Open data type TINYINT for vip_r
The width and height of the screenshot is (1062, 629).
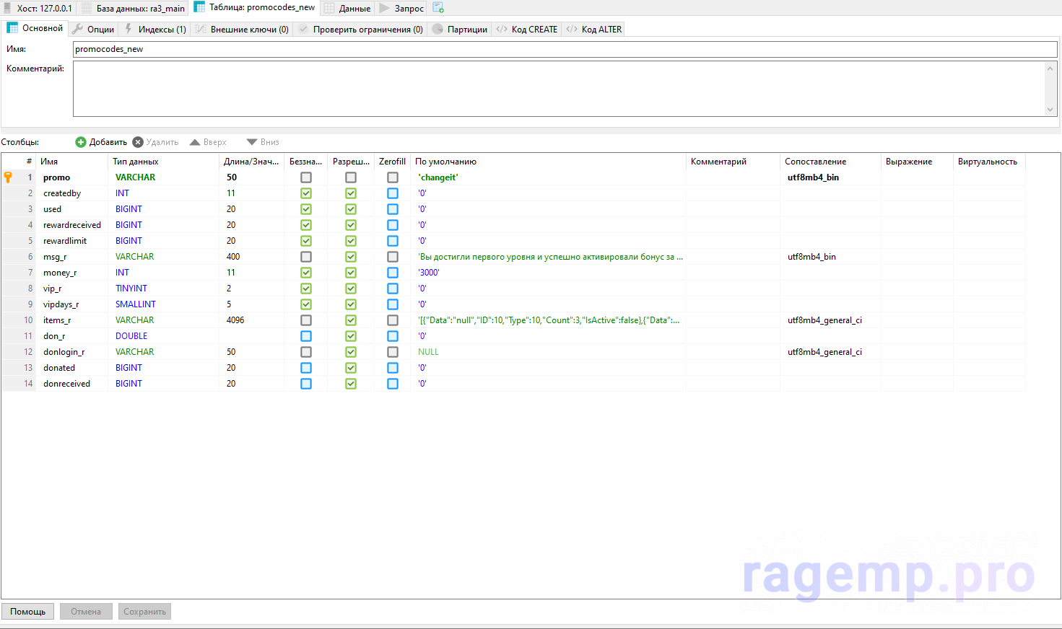click(131, 289)
